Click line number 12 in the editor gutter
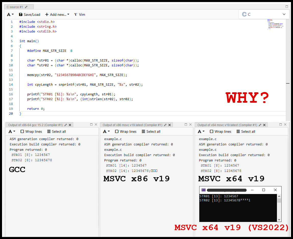The height and width of the screenshot is (239, 293). 11,75
